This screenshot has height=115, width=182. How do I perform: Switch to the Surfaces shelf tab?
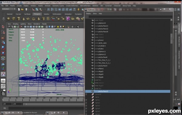pyautogui.click(x=27, y=14)
